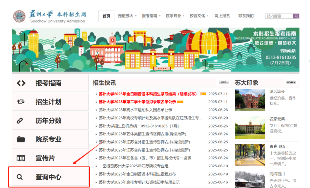The height and width of the screenshot is (188, 310).
Task: Open the 高校专项计划资格初审结果公示 link
Action: pos(139,182)
